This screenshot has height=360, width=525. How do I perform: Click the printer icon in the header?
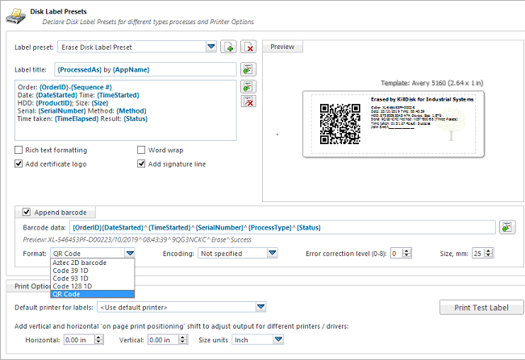(16, 13)
